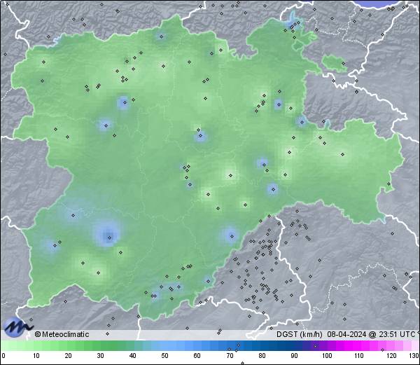420x365 pixels.
Task: Click the scale value 90
Action: pos(294,356)
